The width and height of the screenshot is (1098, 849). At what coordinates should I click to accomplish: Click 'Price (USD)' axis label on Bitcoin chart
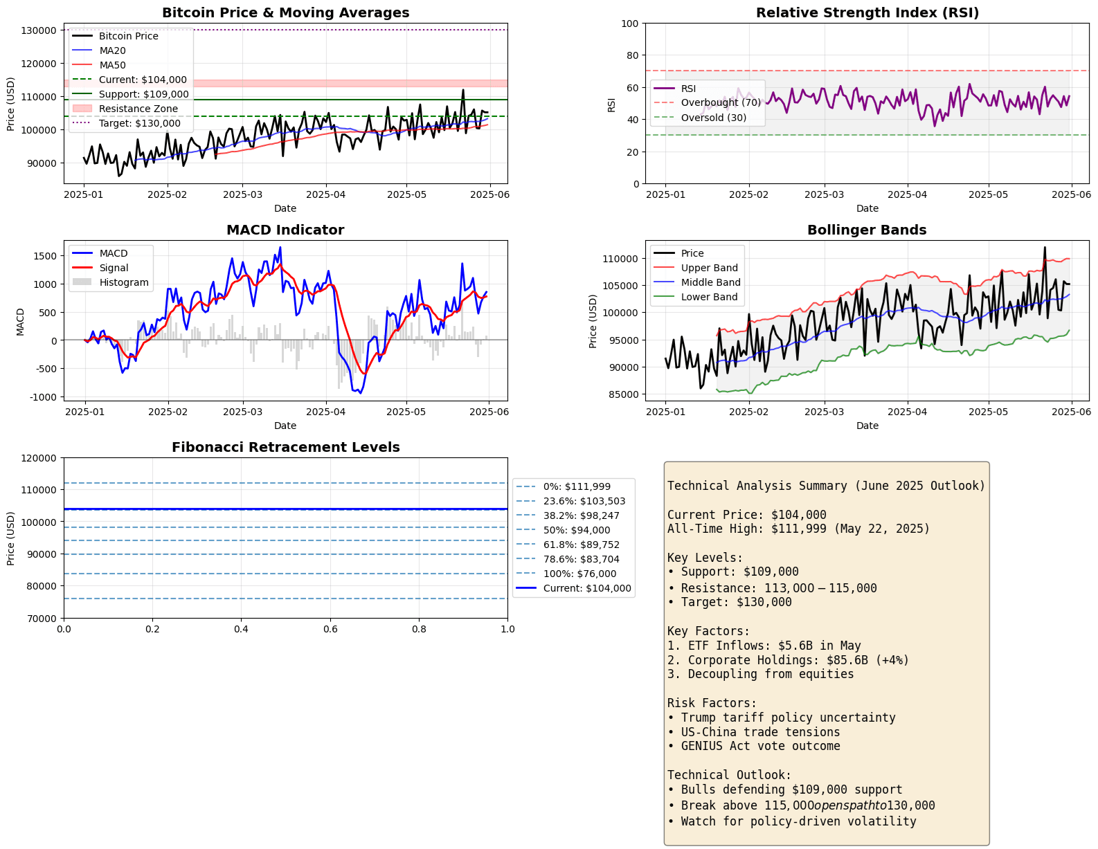coord(10,104)
